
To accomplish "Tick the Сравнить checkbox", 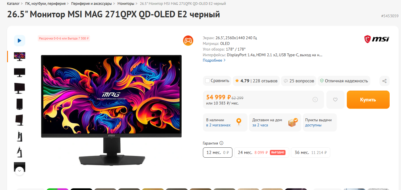I will [x=207, y=81].
